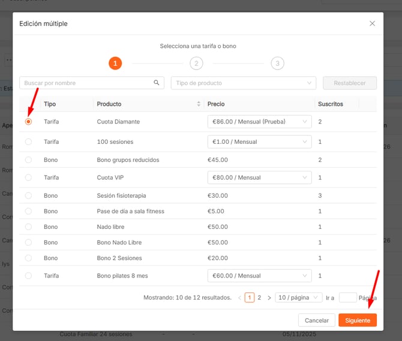Click step 2 circle in wizard

click(x=196, y=63)
